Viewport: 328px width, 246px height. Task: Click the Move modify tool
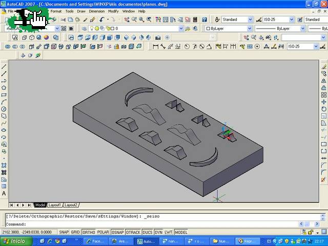click(x=323, y=102)
